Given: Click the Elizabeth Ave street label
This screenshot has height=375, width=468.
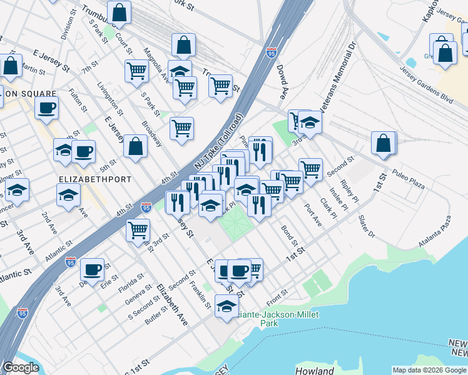Looking at the screenshot, I should coord(172,304).
